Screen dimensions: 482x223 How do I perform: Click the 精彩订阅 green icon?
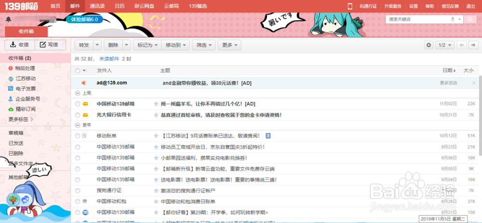[x=11, y=110]
